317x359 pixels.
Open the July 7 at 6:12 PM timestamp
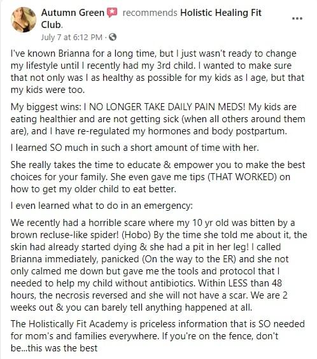click(x=72, y=37)
